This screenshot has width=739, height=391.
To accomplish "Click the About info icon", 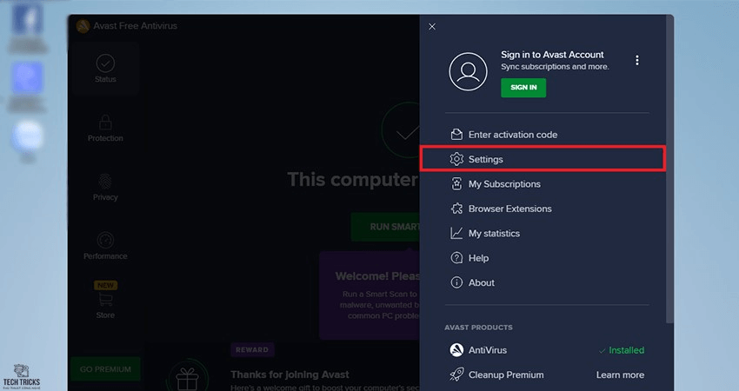I will click(x=456, y=282).
